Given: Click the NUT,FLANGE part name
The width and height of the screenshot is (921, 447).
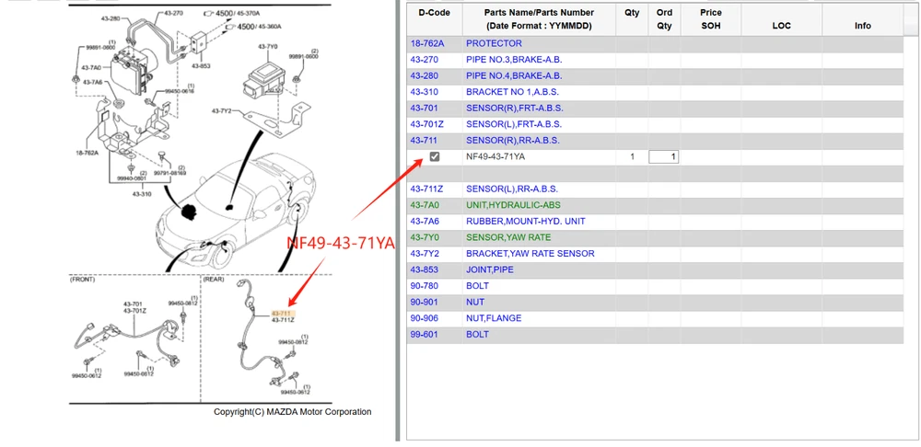Looking at the screenshot, I should click(x=493, y=318).
